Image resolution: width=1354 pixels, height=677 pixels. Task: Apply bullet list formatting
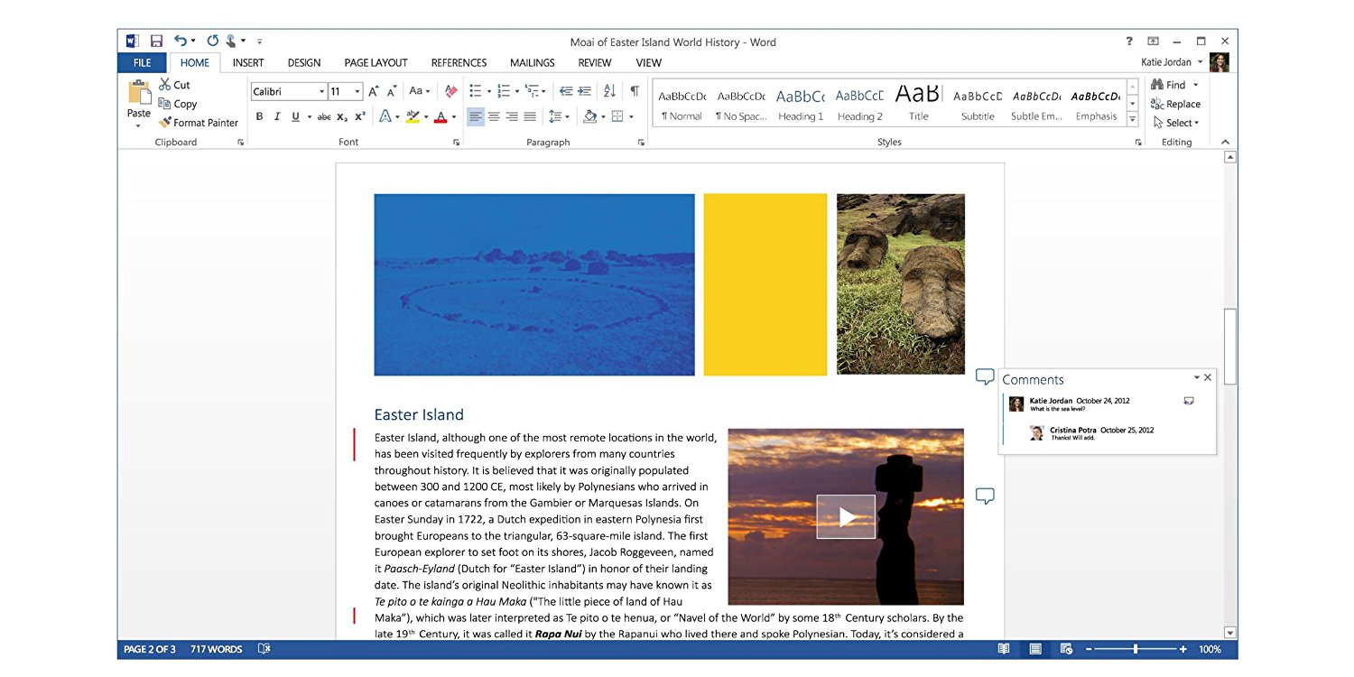pos(475,91)
